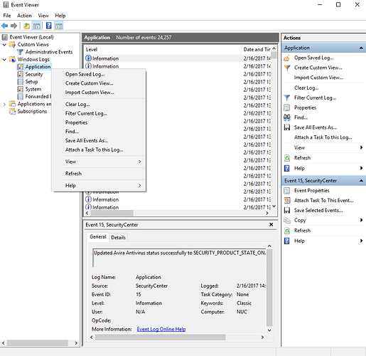Viewport: 366px width, 356px height.
Task: Click Event Properties icon in Actions pane
Action: pyautogui.click(x=287, y=191)
